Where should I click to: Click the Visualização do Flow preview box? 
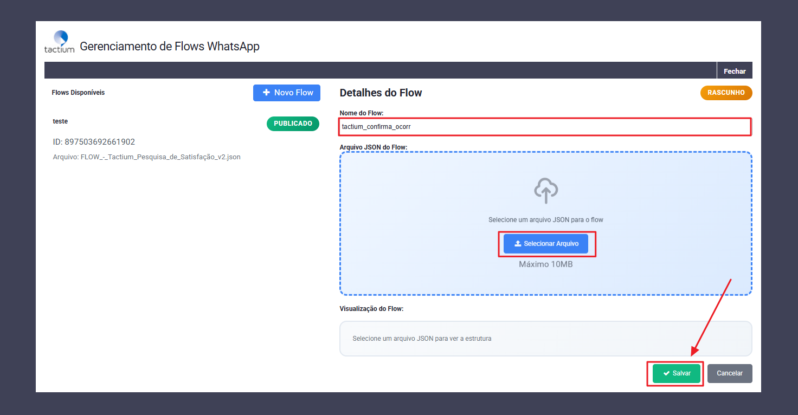point(545,339)
